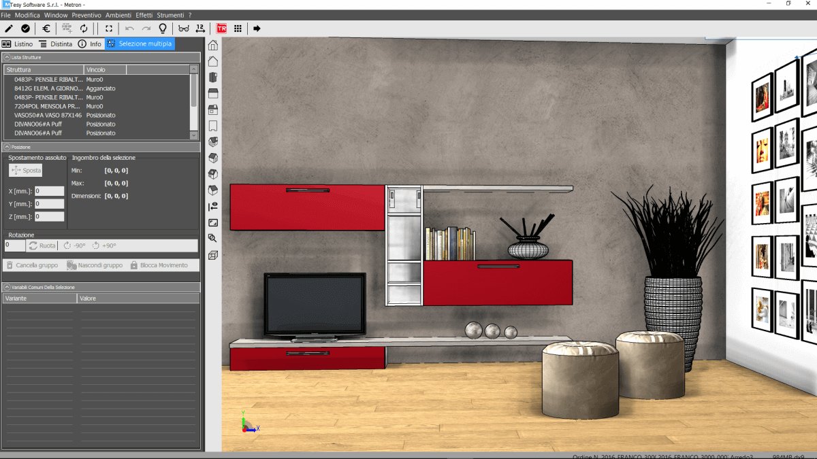The width and height of the screenshot is (817, 459).
Task: Click the wireframe cube icon in sidebar
Action: point(213,256)
